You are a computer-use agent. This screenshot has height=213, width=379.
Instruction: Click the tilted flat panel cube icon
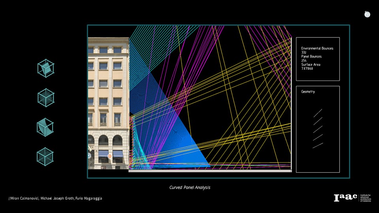tap(46, 68)
